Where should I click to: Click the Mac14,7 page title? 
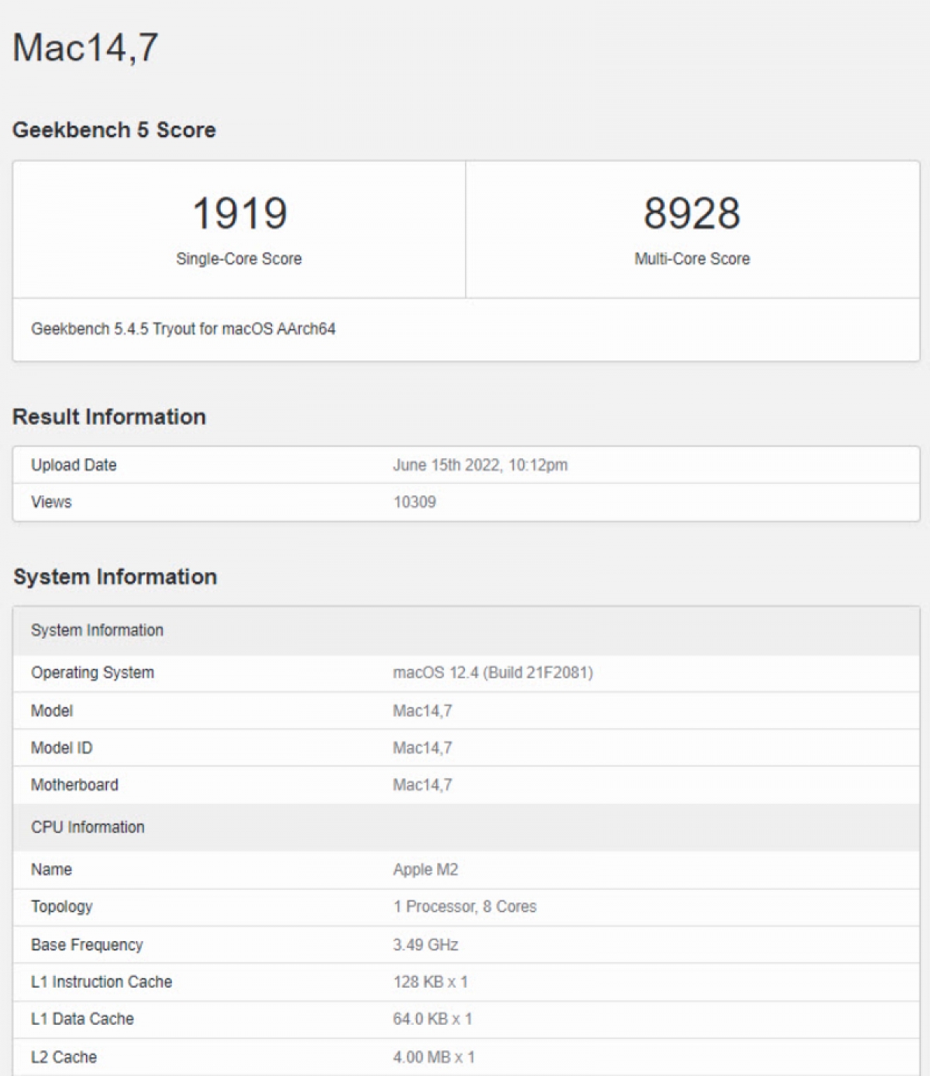(85, 47)
